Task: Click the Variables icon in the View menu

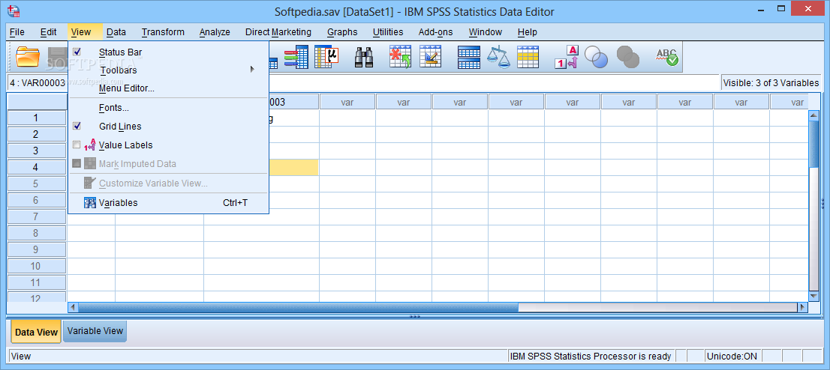Action: (x=89, y=202)
